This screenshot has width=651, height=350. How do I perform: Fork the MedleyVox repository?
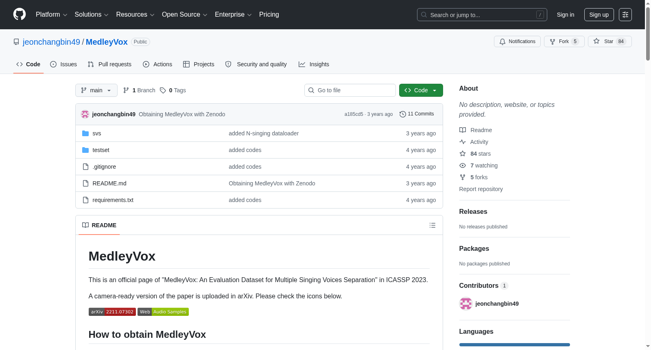[564, 41]
